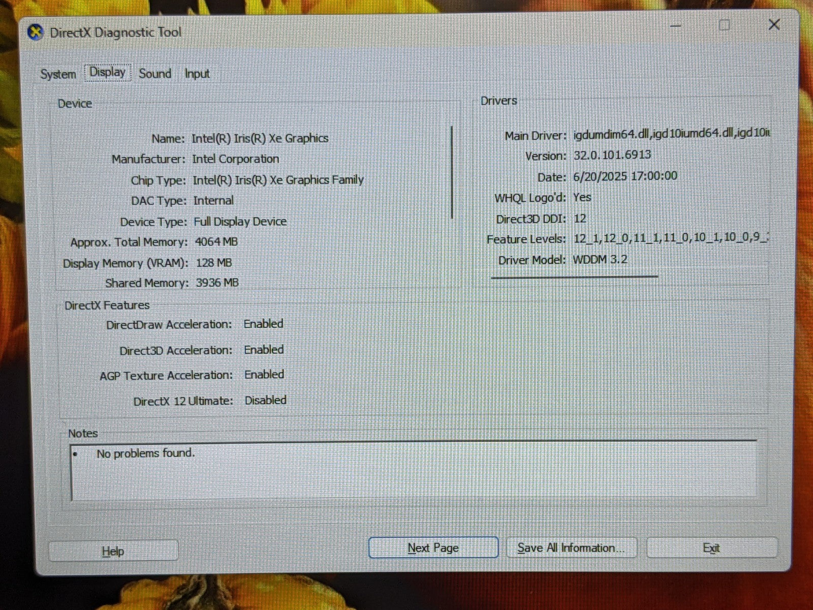Click the DirectX Diagnostic Tool icon in the title bar
This screenshot has height=610, width=813.
coord(35,32)
